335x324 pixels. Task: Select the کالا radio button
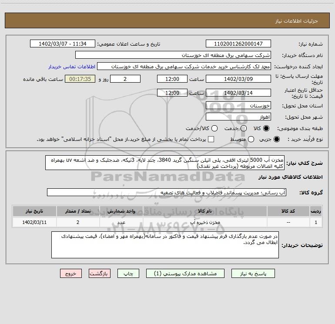(x=266, y=128)
